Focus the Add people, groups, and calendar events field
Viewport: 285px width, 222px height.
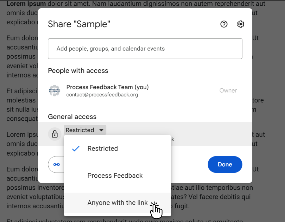pos(145,49)
